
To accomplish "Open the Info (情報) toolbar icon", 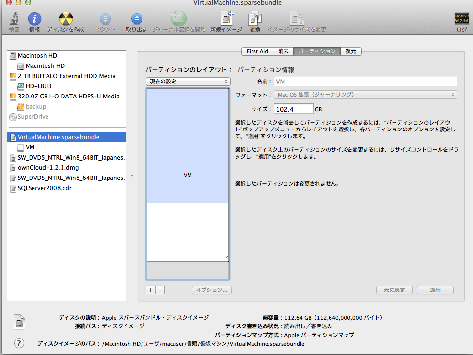I will tap(34, 19).
